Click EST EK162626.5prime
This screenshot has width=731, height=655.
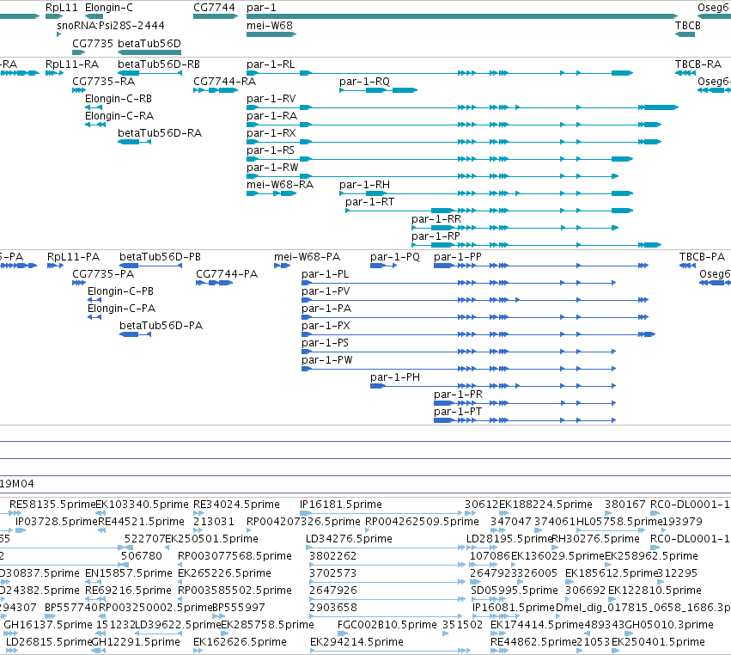pos(198,651)
